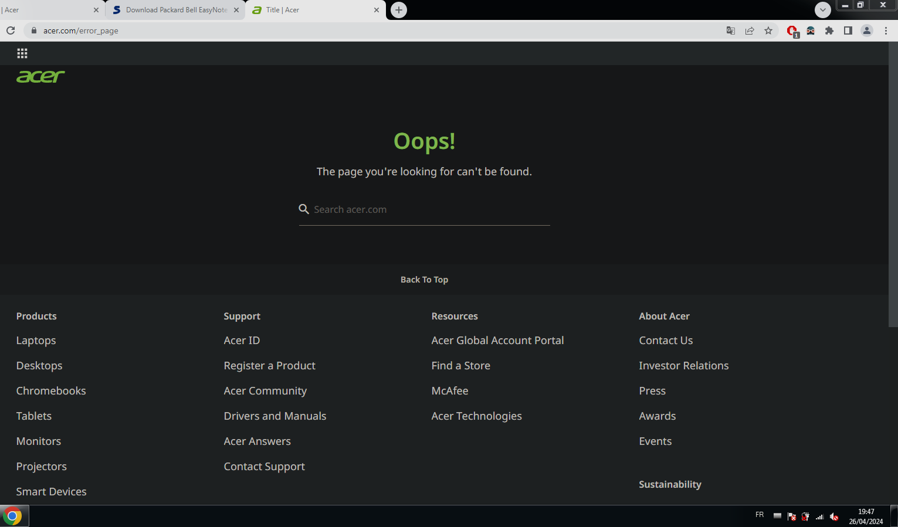Close the Download Packard Bell EasyNote tab

point(236,10)
